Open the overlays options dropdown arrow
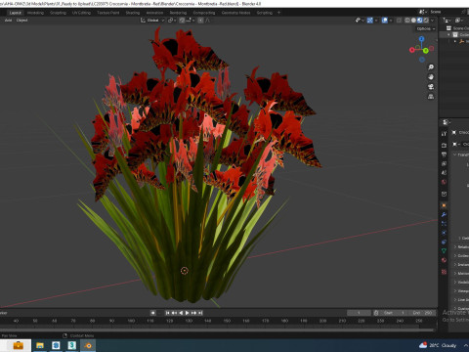The height and width of the screenshot is (352, 469). [391, 21]
